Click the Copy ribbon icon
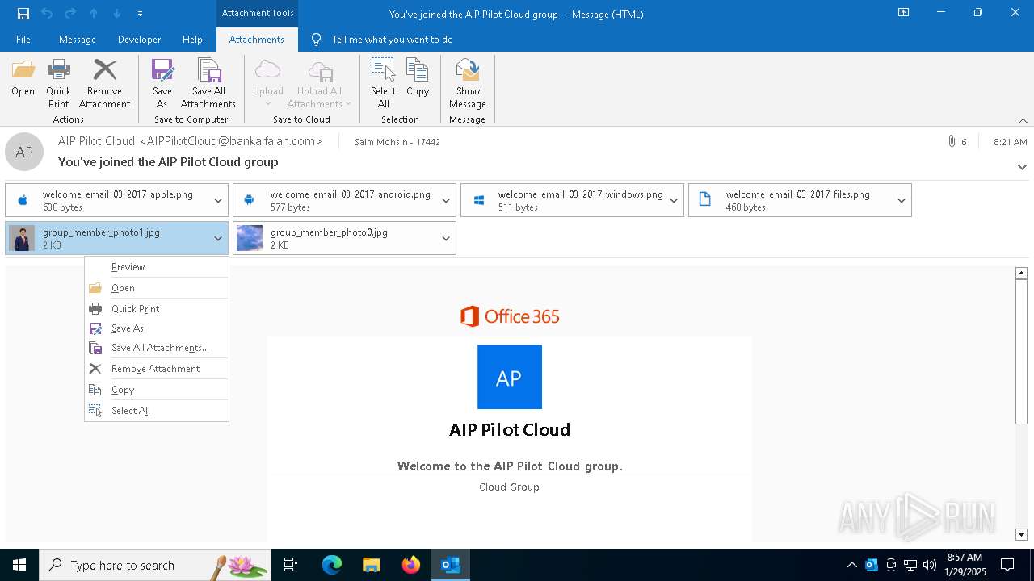 click(x=418, y=78)
